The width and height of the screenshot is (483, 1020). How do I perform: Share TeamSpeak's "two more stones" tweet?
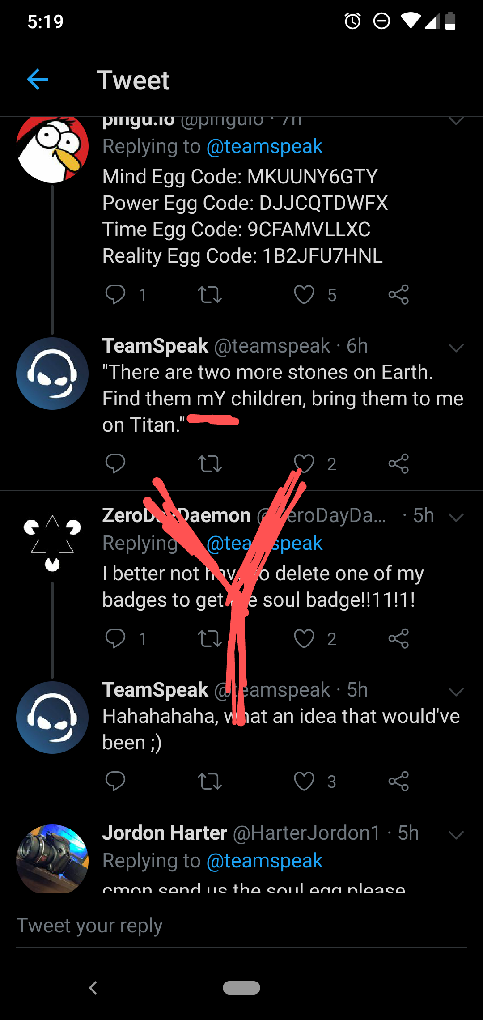398,463
